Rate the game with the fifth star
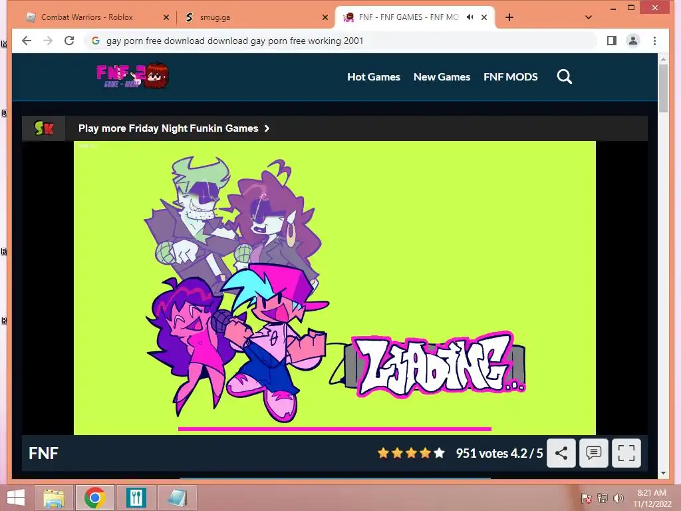Screen dimensions: 681x511 439,453
